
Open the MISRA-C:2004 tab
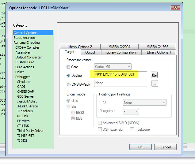click(119, 47)
